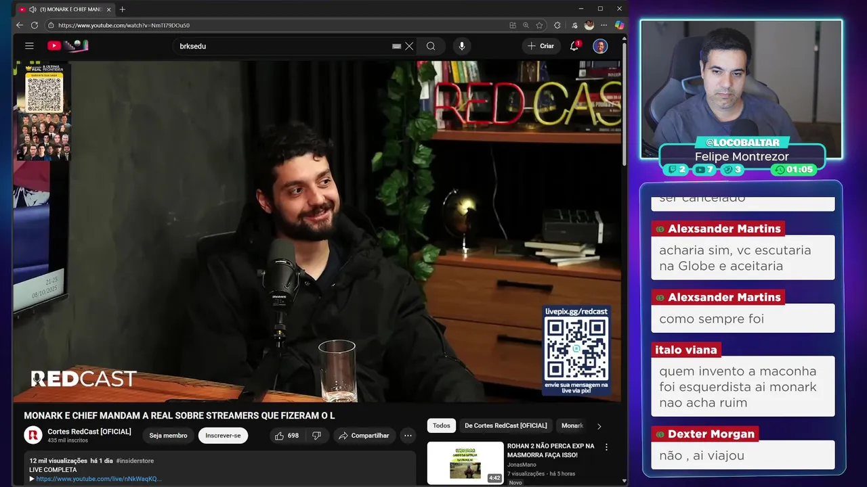This screenshot has height=487, width=867.
Task: Close the MONARK E CHIEF tab
Action: (x=108, y=9)
